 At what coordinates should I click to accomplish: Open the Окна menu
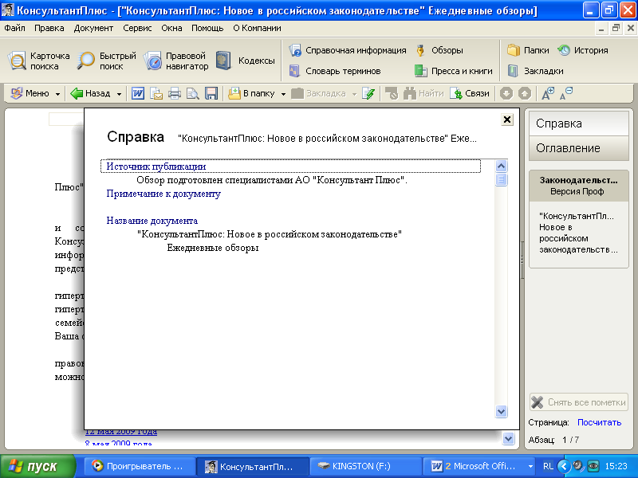tap(171, 28)
